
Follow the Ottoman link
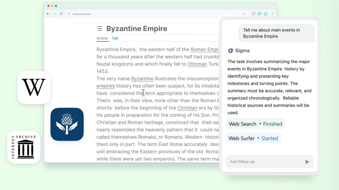click(197, 64)
